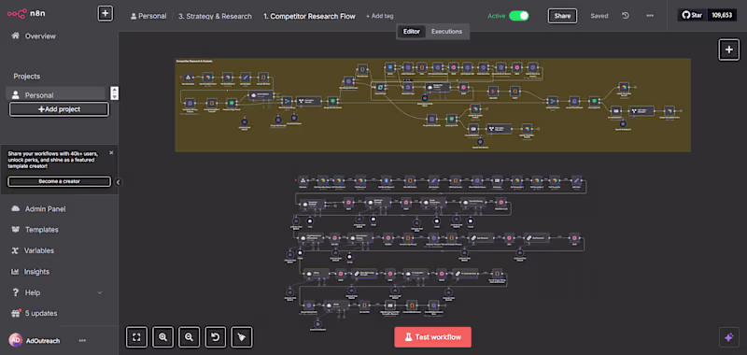Click the plus button beside the n8n logo
This screenshot has height=355, width=747.
(106, 13)
